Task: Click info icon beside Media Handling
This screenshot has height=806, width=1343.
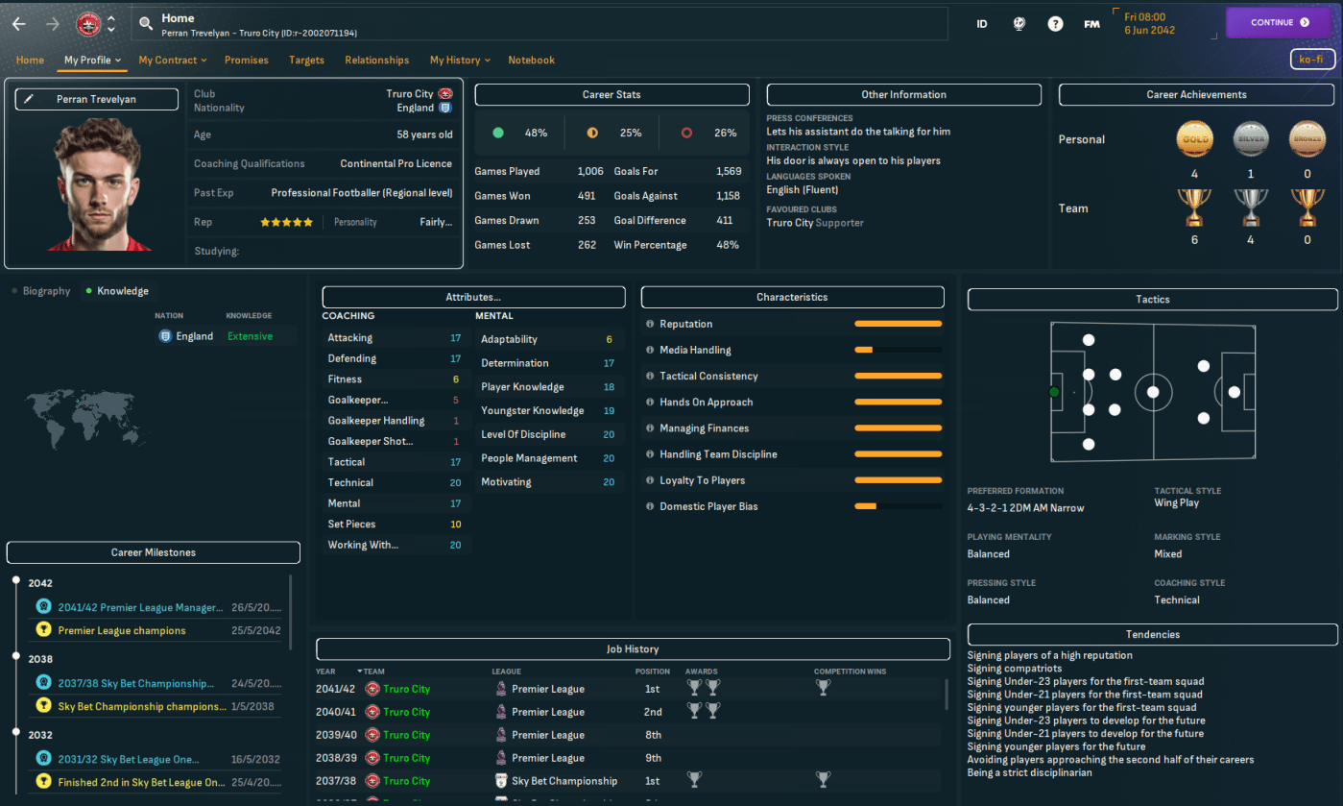Action: pyautogui.click(x=650, y=351)
